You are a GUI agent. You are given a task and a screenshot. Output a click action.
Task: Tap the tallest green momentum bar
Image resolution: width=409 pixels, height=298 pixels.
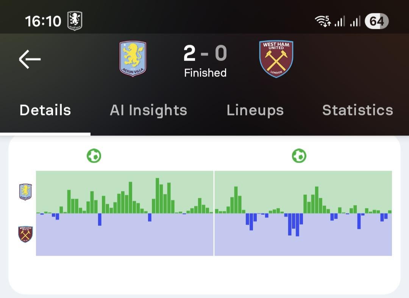[158, 196]
